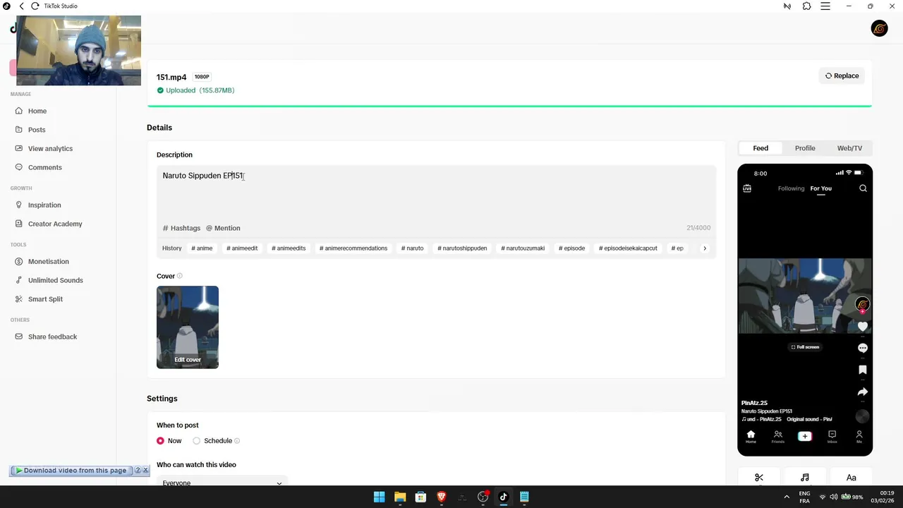Open Windows Start menu

point(379,497)
